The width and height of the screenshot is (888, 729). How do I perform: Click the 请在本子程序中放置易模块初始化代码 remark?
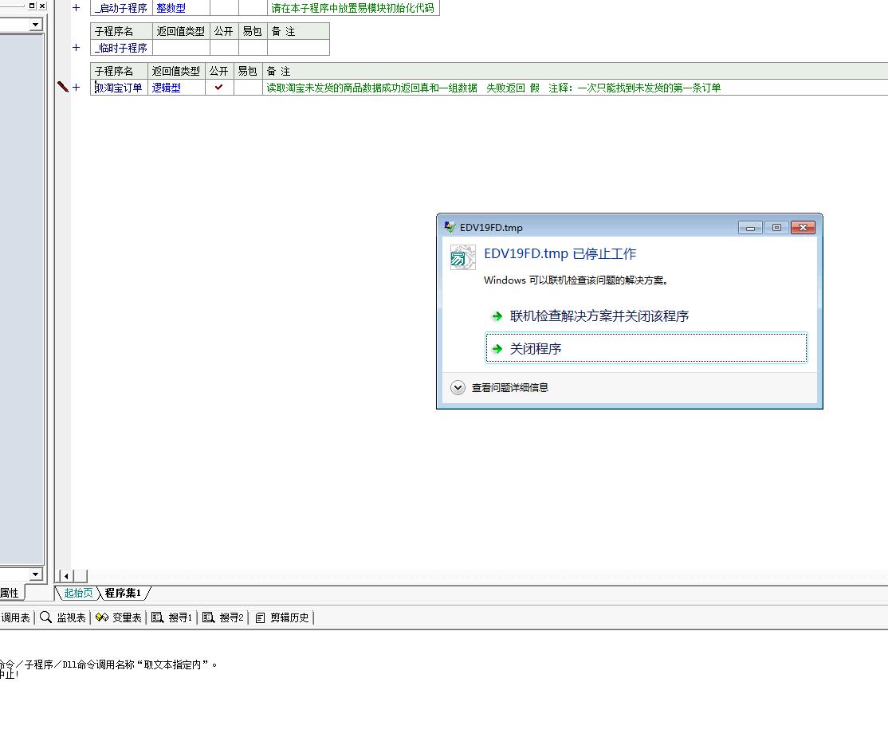(x=353, y=8)
